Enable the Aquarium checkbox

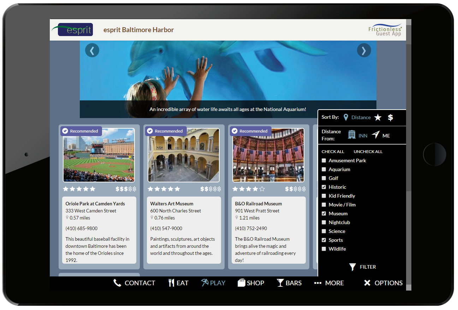point(324,169)
